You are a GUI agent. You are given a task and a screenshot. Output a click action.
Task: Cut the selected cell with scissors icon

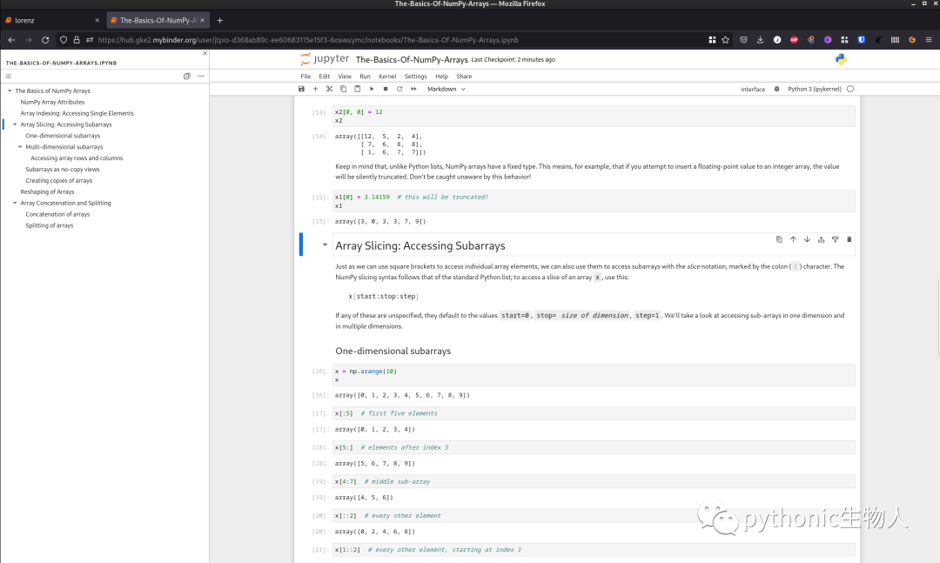[x=329, y=89]
